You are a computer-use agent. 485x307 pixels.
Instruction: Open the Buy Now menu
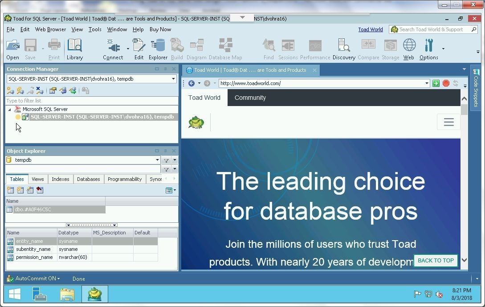point(160,29)
